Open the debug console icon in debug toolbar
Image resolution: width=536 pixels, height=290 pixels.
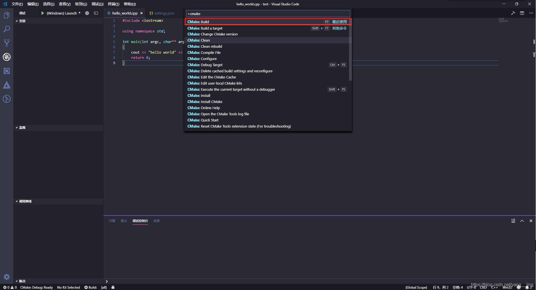point(96,13)
